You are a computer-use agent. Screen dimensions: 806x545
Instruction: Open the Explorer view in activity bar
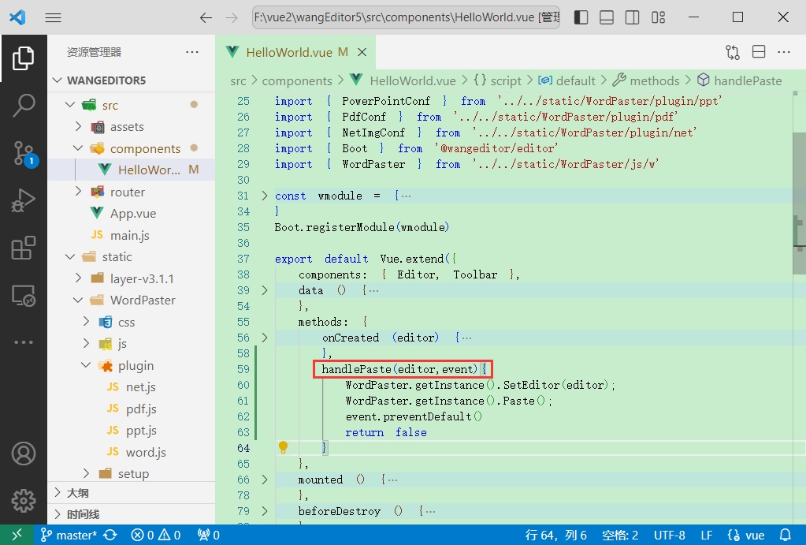tap(24, 58)
